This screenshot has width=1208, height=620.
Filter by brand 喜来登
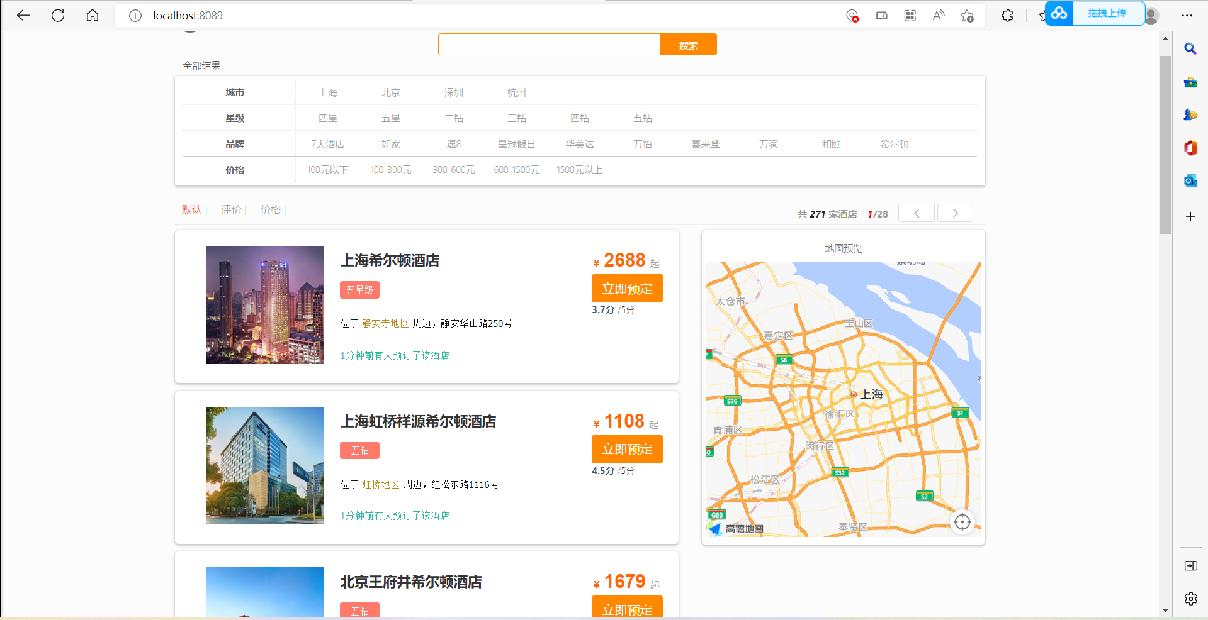(706, 144)
